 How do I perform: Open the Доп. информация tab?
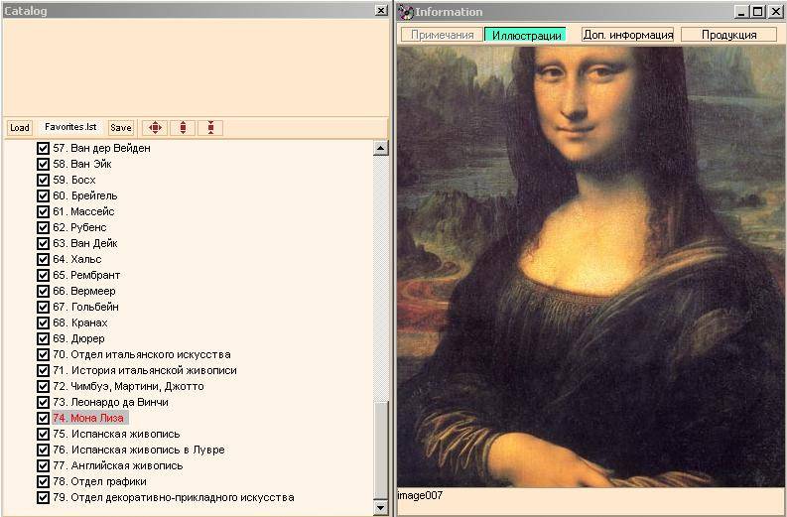628,35
